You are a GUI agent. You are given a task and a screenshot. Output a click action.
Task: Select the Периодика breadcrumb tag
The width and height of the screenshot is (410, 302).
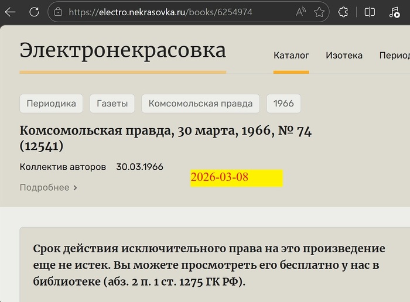pyautogui.click(x=52, y=104)
